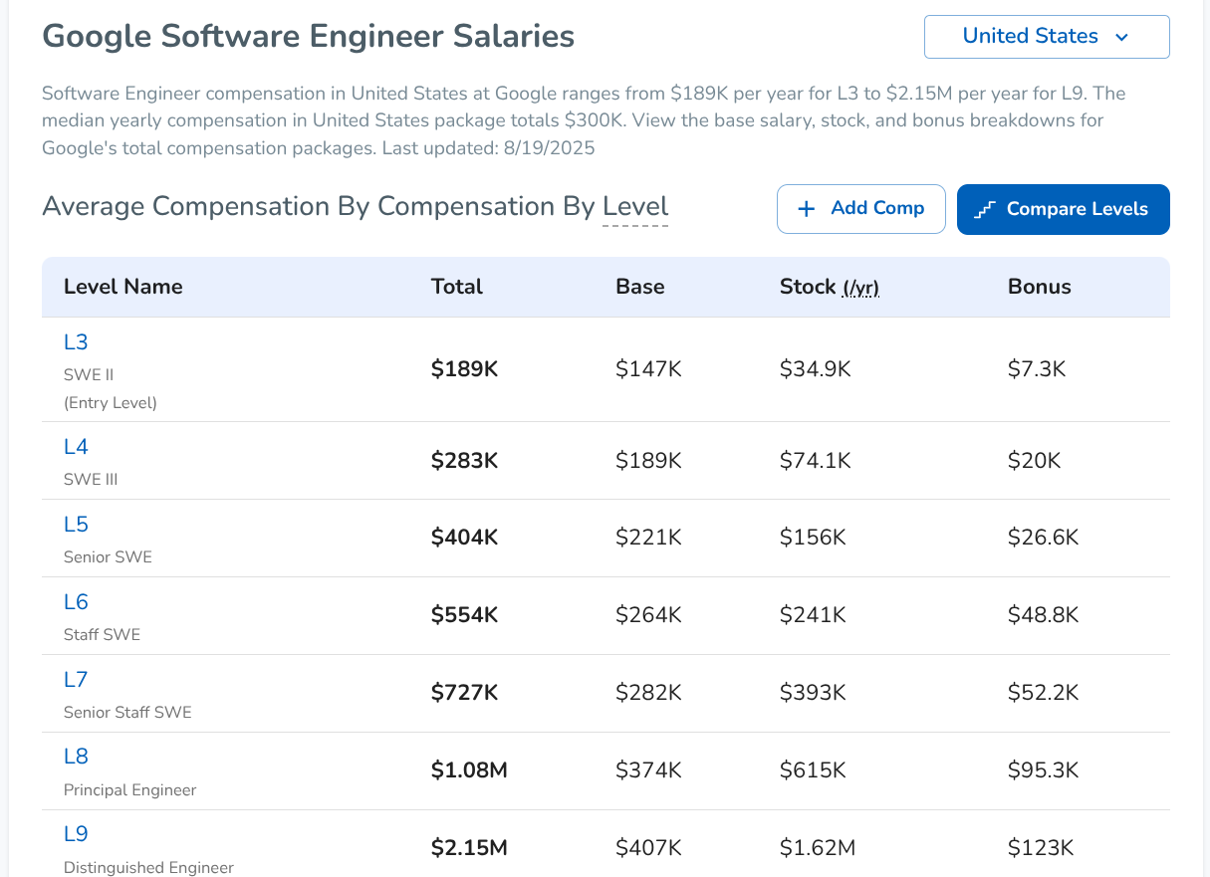Image resolution: width=1210 pixels, height=877 pixels.
Task: Open the L7 Senior Staff link
Action: click(x=76, y=680)
